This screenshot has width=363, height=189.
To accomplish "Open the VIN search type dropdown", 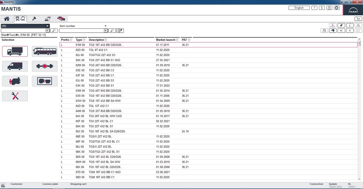I will [47, 26].
